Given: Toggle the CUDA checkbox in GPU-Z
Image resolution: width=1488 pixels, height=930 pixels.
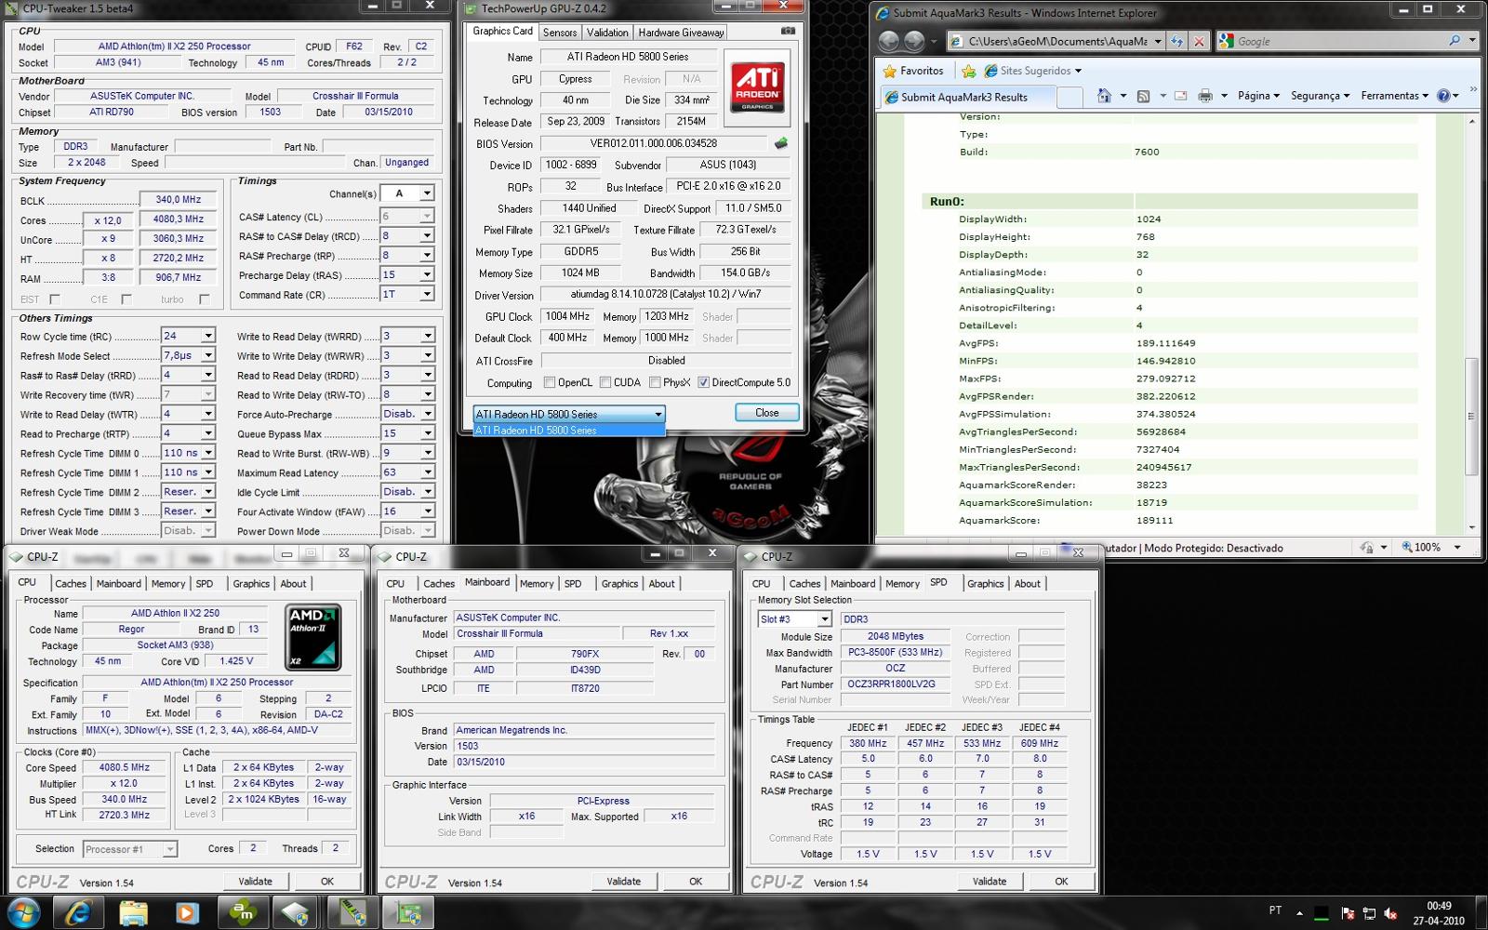Looking at the screenshot, I should [x=605, y=382].
